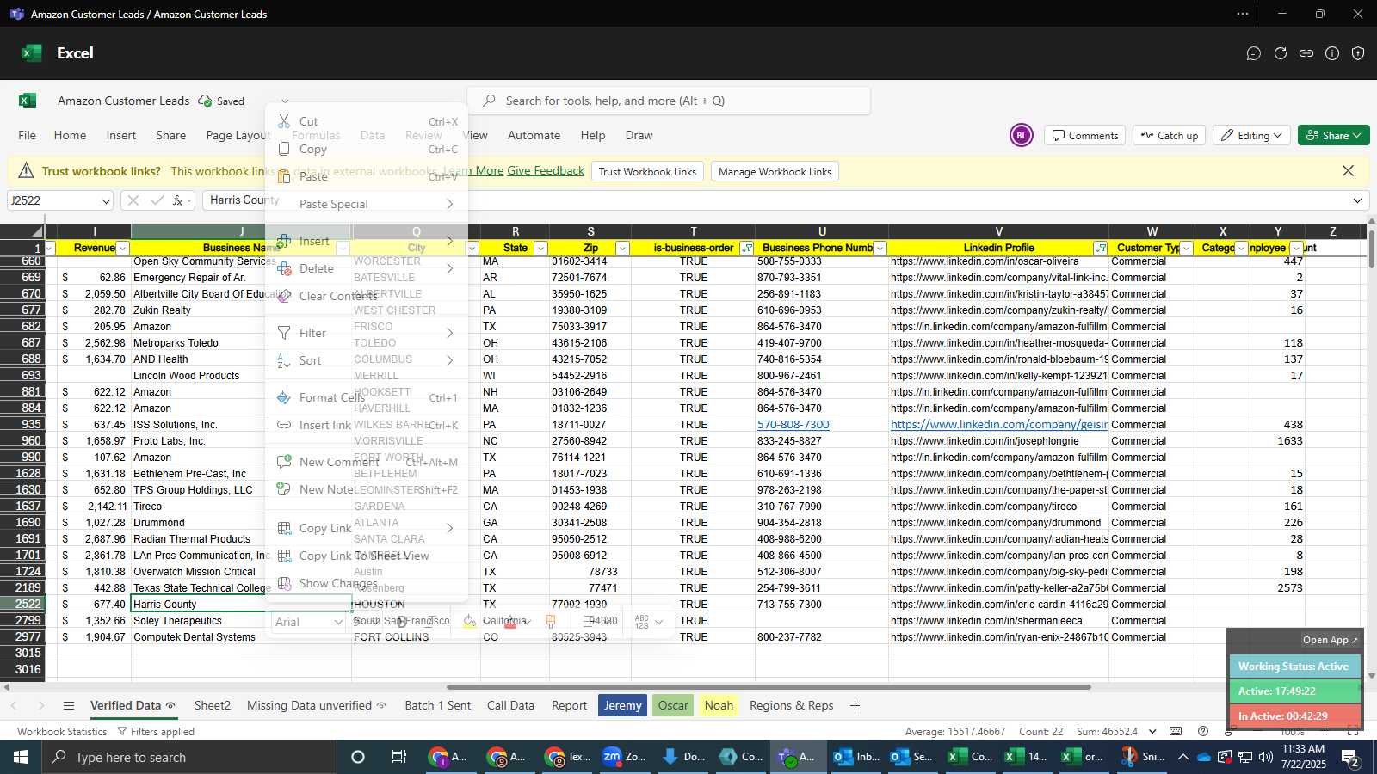The image size is (1377, 774).
Task: Click the previous sheet arrow
Action: 14,705
